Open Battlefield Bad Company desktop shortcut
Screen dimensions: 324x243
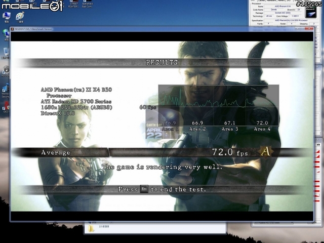(x=87, y=4)
